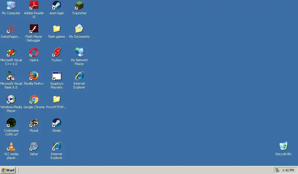Click the Flash Player Debugger icon

(x=34, y=29)
